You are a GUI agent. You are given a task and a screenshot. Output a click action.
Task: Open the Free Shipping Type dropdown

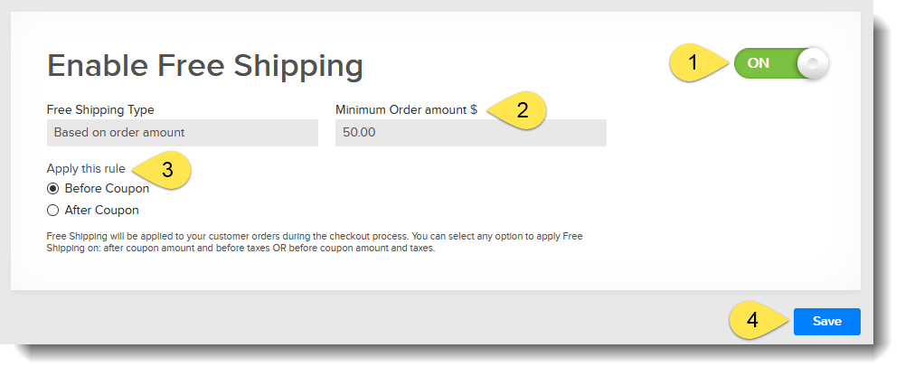click(x=182, y=133)
